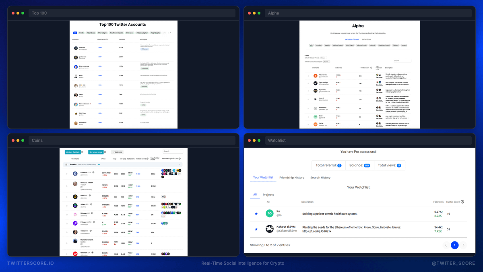Click the Y Combinator avatar in the Alpha panel
The width and height of the screenshot is (483, 272).
pyautogui.click(x=315, y=75)
